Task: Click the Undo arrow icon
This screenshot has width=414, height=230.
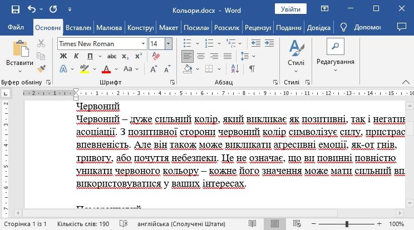Action: pyautogui.click(x=32, y=9)
